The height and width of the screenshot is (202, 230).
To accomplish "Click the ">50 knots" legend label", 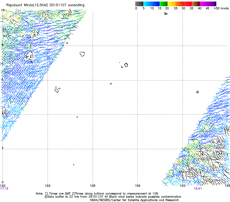I will 221,8.
